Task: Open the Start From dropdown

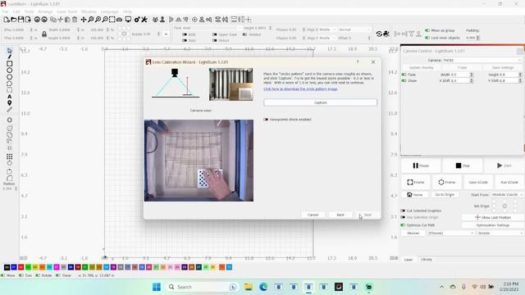Action: pyautogui.click(x=507, y=195)
